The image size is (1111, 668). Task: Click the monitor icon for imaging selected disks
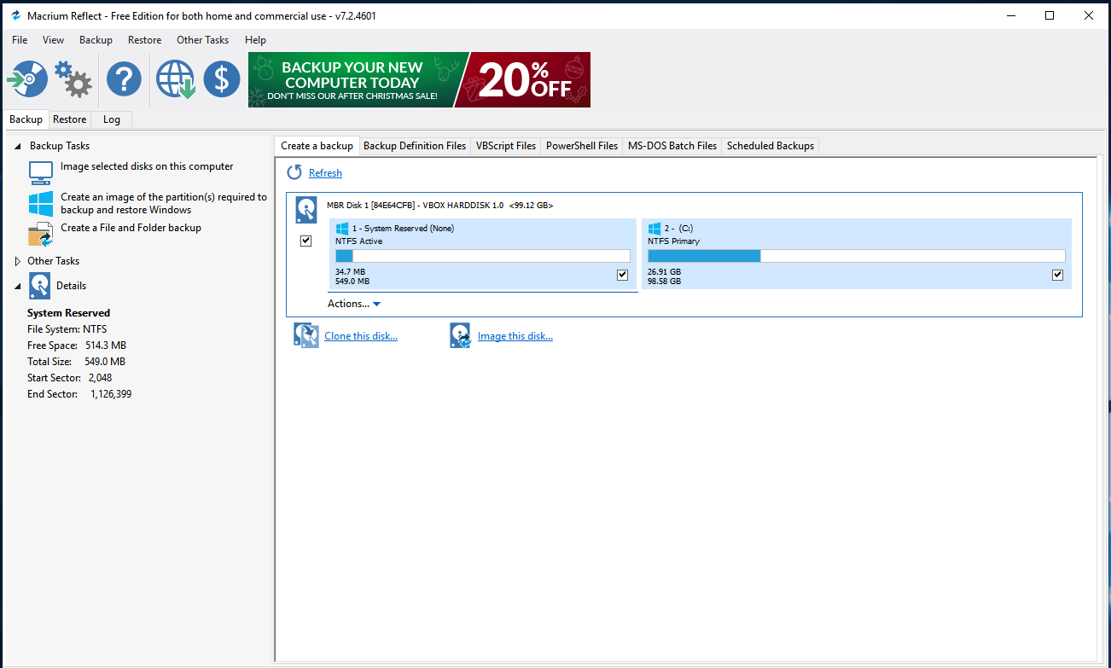pyautogui.click(x=41, y=173)
